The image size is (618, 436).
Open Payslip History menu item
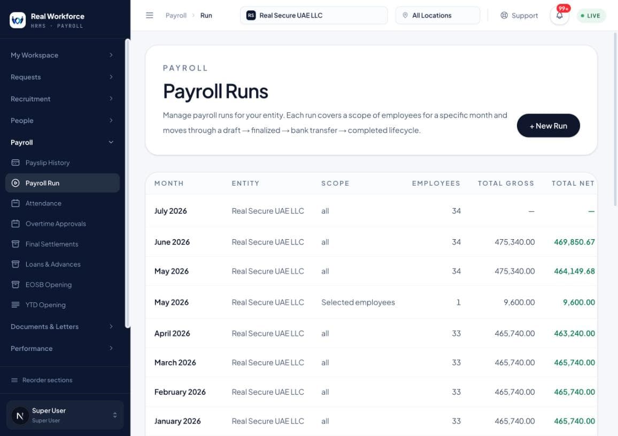pyautogui.click(x=62, y=163)
